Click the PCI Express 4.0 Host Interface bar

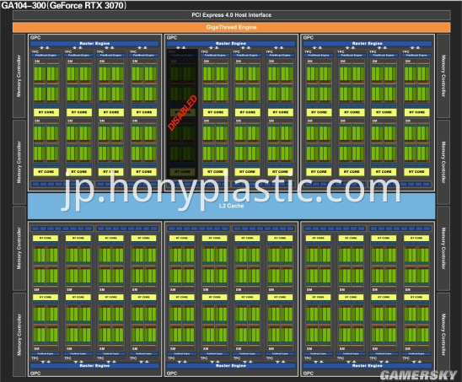click(x=231, y=15)
